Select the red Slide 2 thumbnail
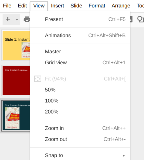This screenshot has width=144, height=160. pyautogui.click(x=16, y=80)
